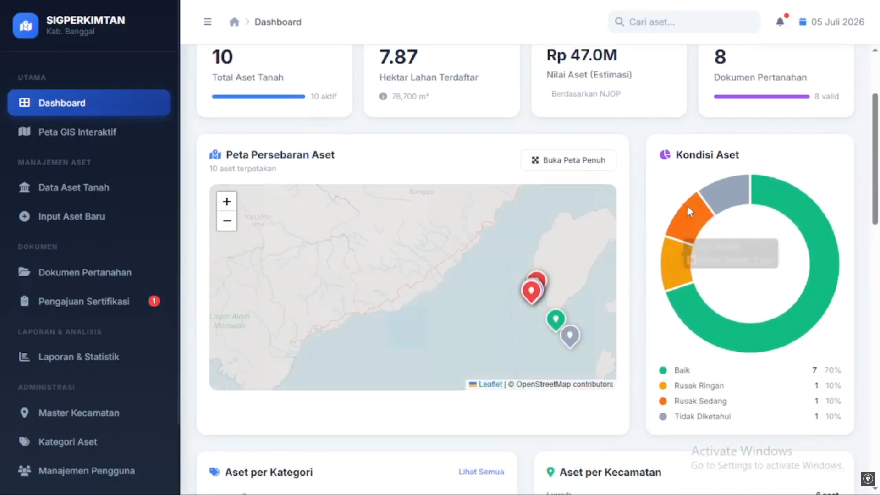This screenshot has height=495, width=880.
Task: Click the Master Kecamatan pin icon
Action: (24, 412)
